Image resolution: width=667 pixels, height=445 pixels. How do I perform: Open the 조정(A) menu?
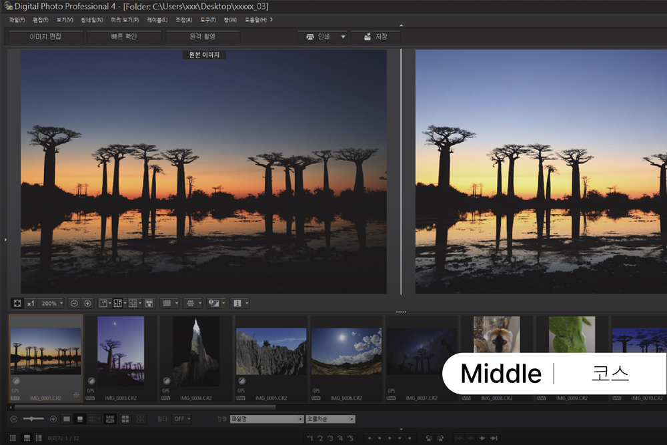coord(184,20)
